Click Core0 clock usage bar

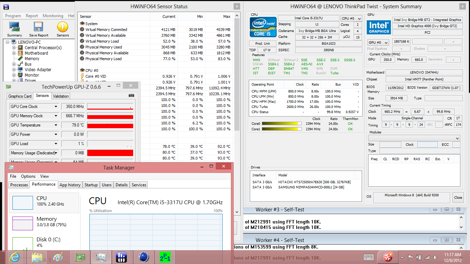[282, 123]
